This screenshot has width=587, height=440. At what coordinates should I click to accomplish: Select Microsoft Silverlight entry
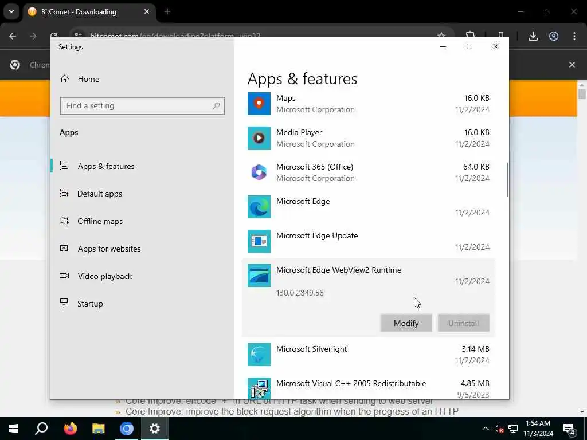[369, 355]
